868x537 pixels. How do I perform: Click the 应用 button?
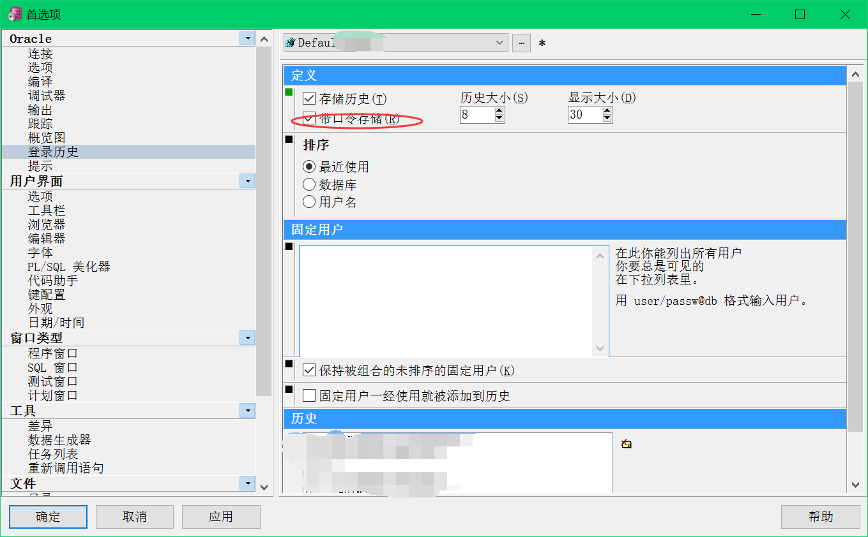click(x=221, y=517)
